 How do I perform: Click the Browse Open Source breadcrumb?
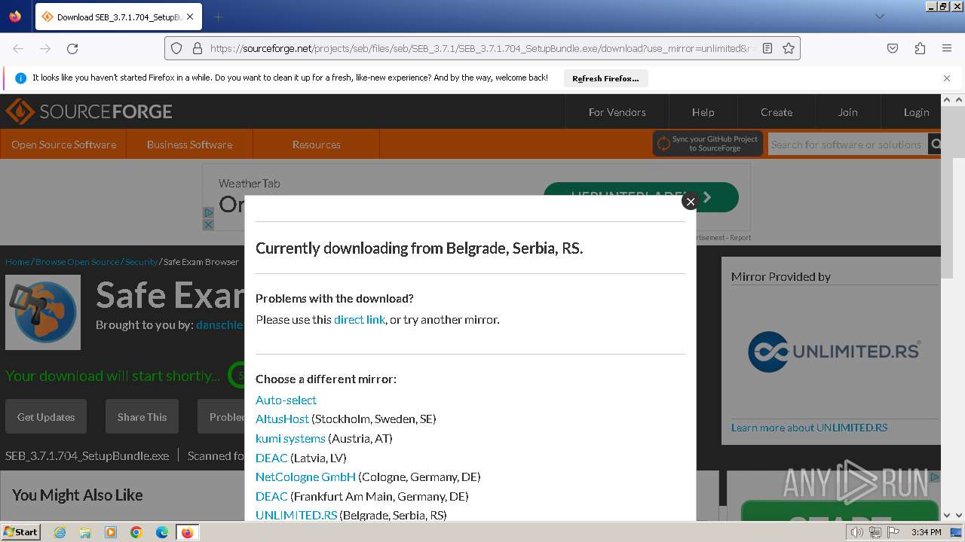77,262
